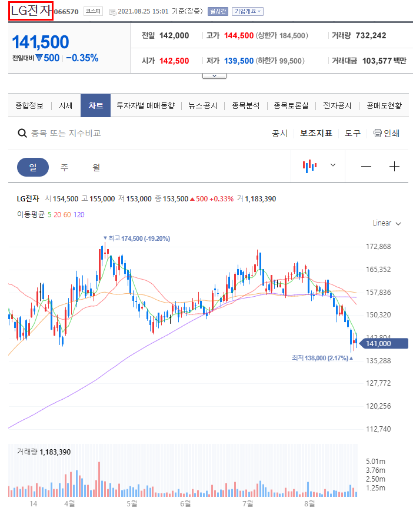This screenshot has height=514, width=413.
Task: Open the 투자자별 매매동향 tab
Action: coord(146,105)
